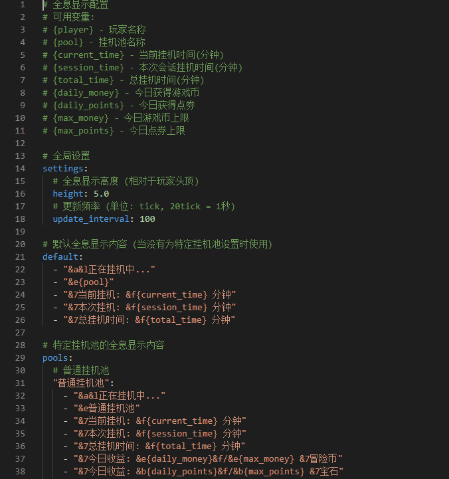This screenshot has width=449, height=479.
Task: Click line number 21 in the gutter
Action: pyautogui.click(x=21, y=256)
